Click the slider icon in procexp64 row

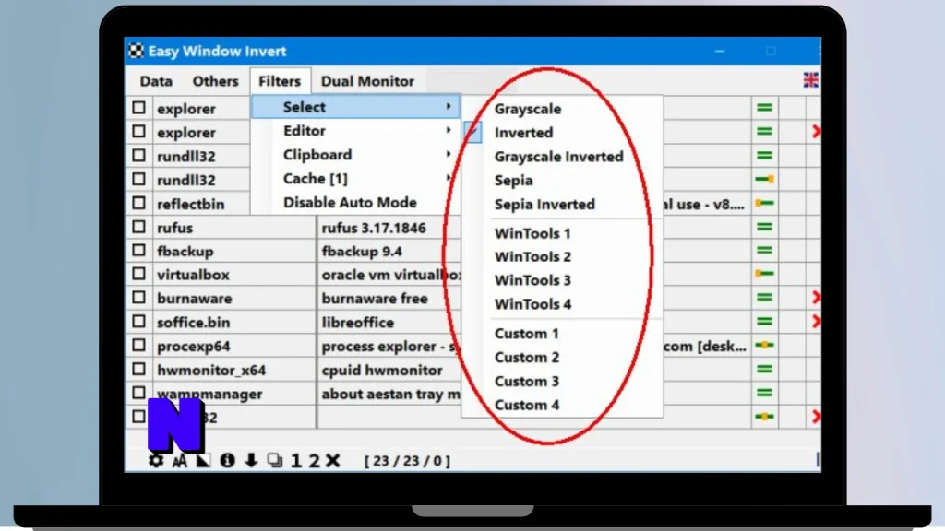[764, 345]
